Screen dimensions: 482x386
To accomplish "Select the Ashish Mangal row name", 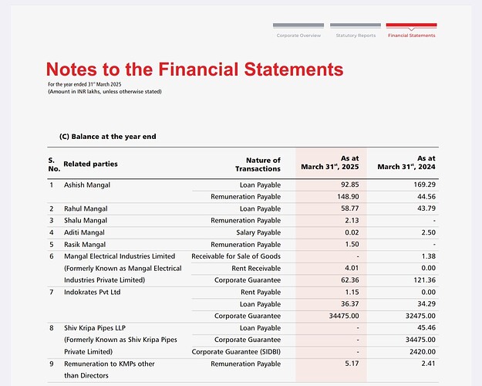I will click(87, 185).
